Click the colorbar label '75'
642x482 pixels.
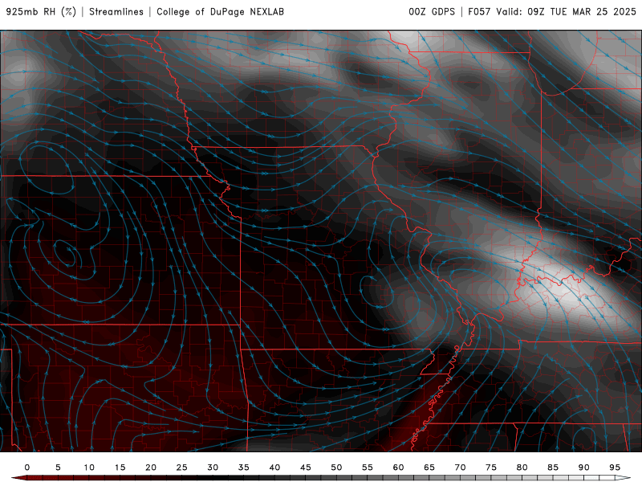(x=491, y=468)
